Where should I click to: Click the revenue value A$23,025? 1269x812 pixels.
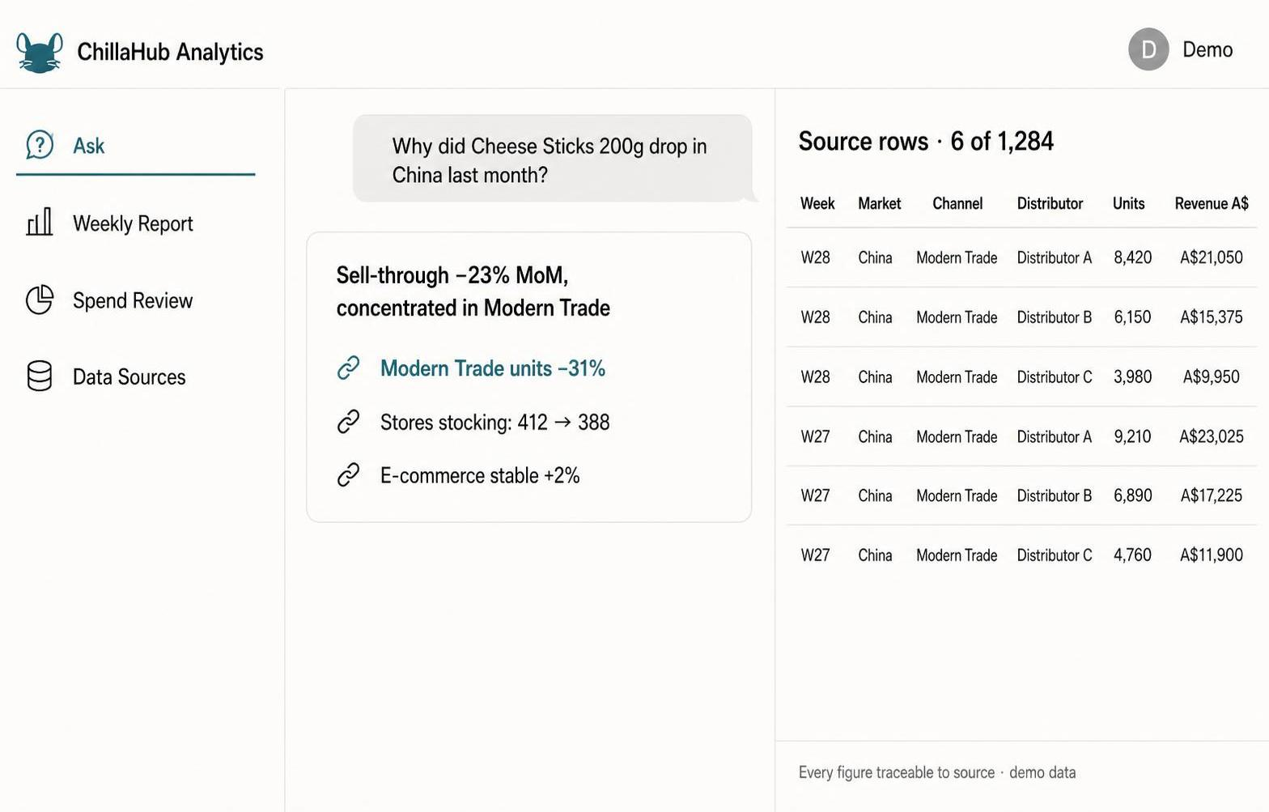click(1212, 437)
